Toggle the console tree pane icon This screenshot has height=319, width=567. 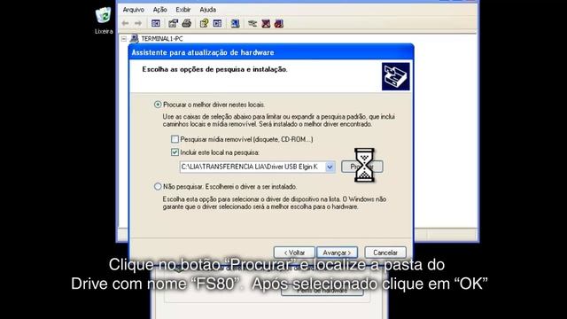(x=156, y=24)
